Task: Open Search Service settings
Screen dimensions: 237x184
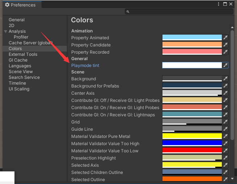Action: click(x=24, y=77)
